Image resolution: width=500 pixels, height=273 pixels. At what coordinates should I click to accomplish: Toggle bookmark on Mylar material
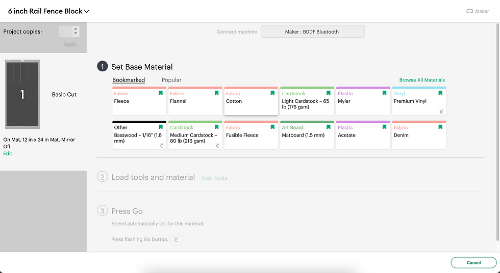[384, 93]
